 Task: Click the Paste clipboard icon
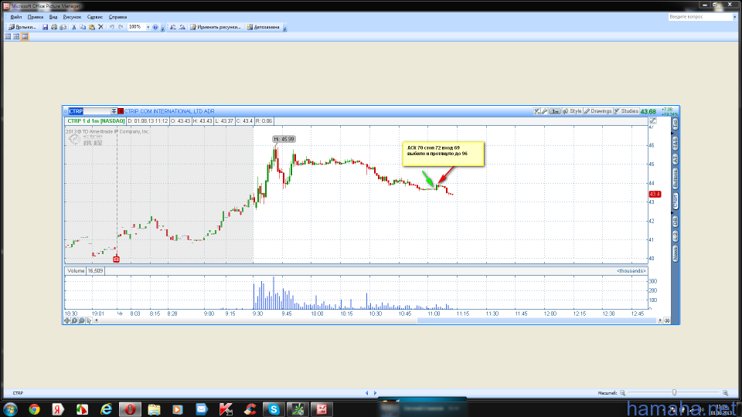(x=92, y=28)
